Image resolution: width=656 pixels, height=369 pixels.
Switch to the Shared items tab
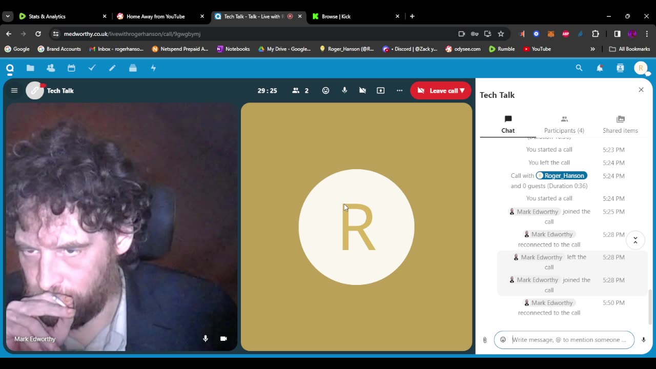point(620,125)
